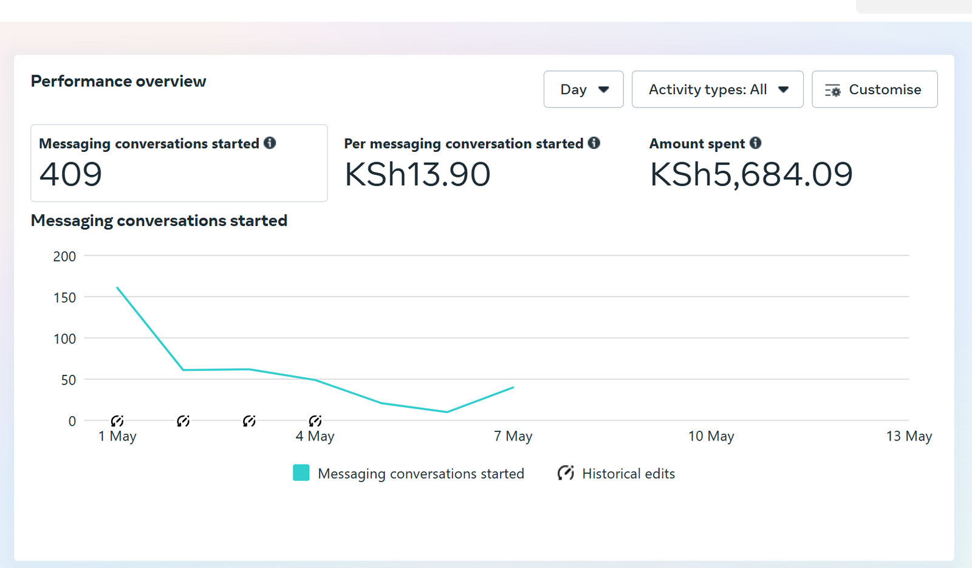
Task: Select the Messaging conversations started 409 metric card
Action: pyautogui.click(x=179, y=163)
